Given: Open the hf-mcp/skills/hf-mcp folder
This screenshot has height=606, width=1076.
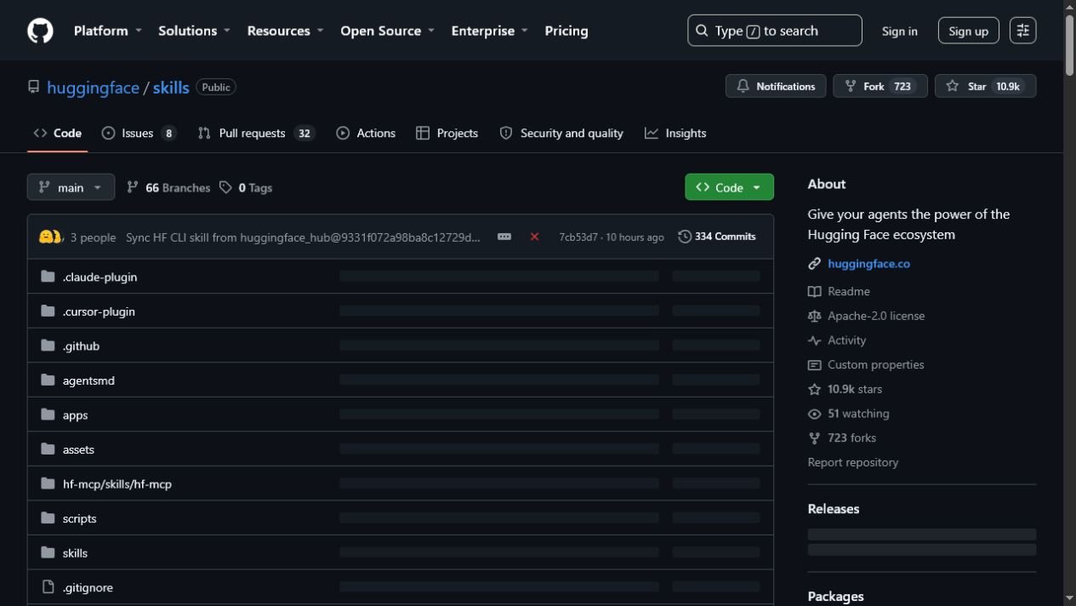Looking at the screenshot, I should pyautogui.click(x=117, y=483).
